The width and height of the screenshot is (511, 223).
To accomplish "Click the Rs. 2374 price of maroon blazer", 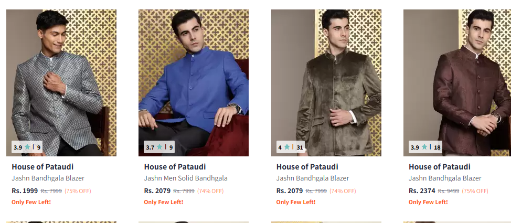I will [x=422, y=190].
